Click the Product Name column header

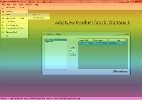click(x=99, y=40)
